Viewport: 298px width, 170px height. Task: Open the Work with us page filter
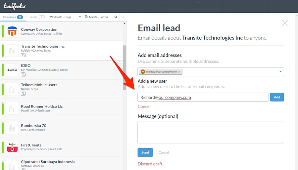click(x=61, y=17)
